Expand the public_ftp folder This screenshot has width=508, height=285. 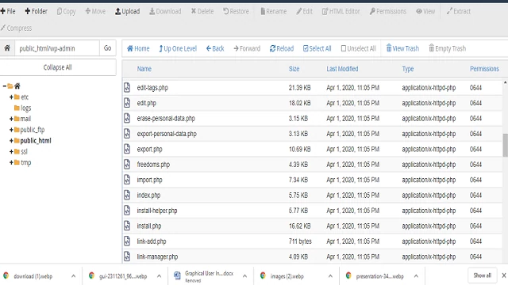11,130
